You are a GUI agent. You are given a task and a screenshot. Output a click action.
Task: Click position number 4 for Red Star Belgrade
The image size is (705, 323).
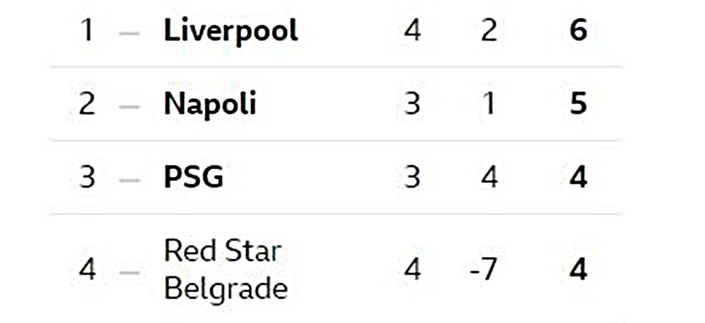(87, 270)
